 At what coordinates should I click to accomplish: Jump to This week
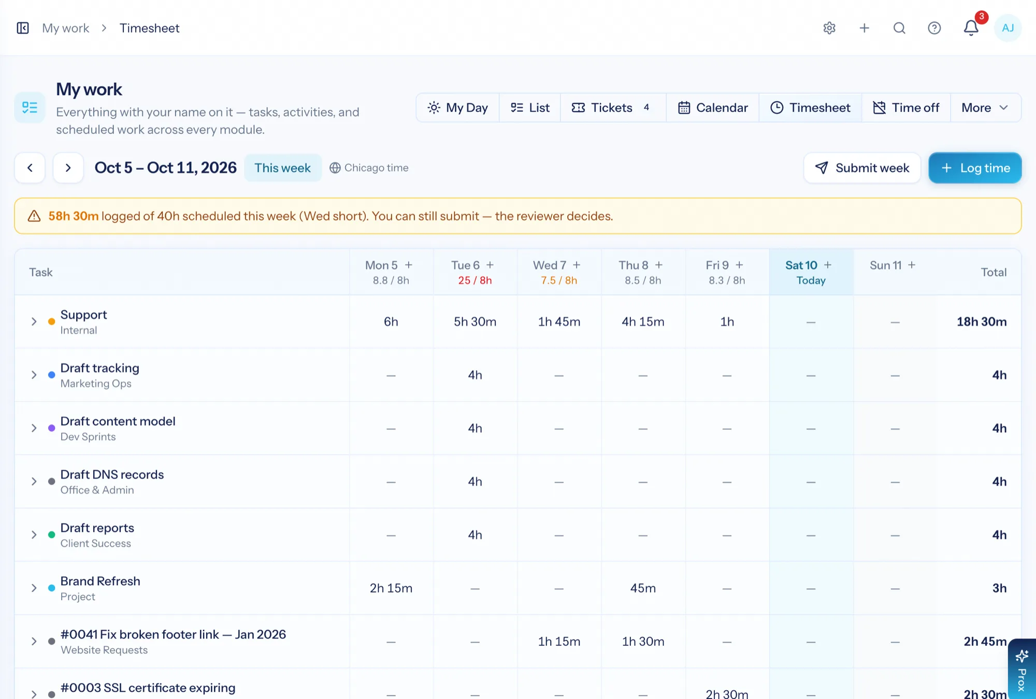coord(283,168)
